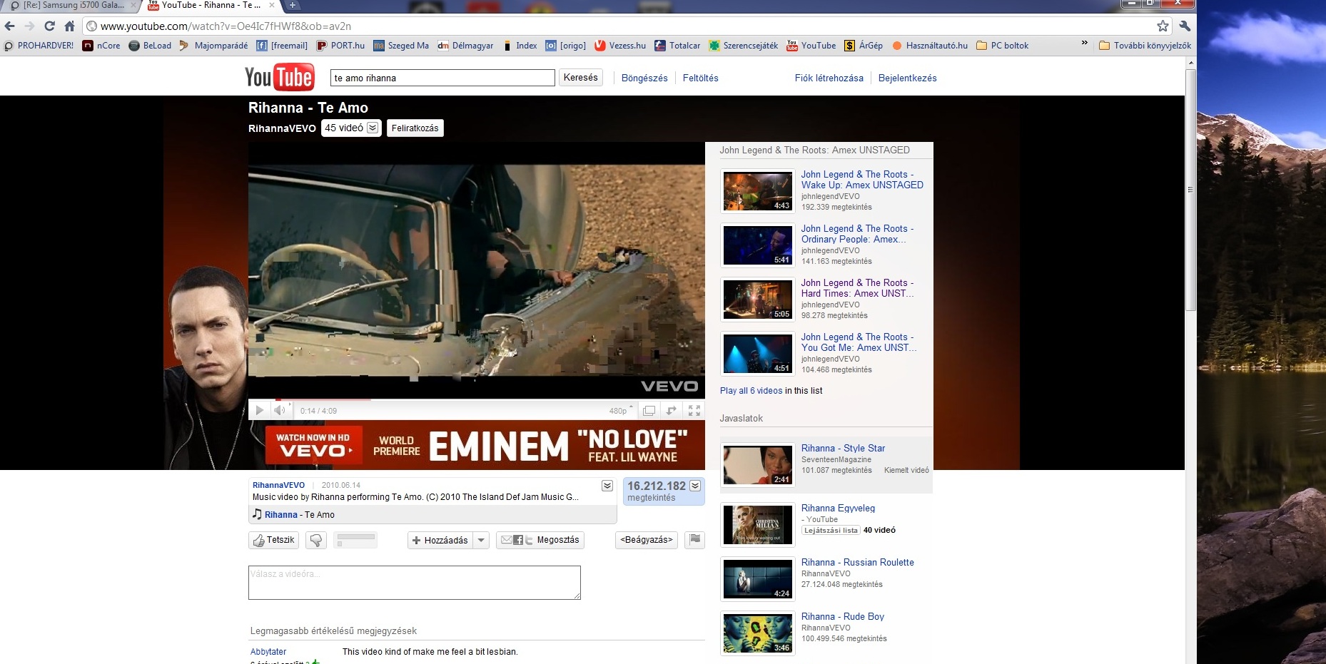Focus the YouTube search field with te amo rihanna
1326x664 pixels.
(x=442, y=78)
